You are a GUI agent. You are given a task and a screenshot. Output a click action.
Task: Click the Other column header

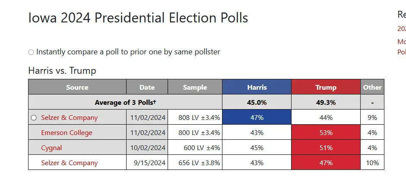tap(372, 87)
